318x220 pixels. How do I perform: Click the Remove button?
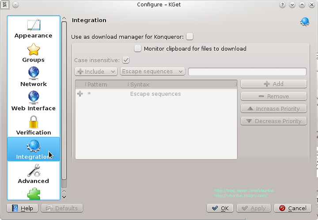tap(273, 96)
